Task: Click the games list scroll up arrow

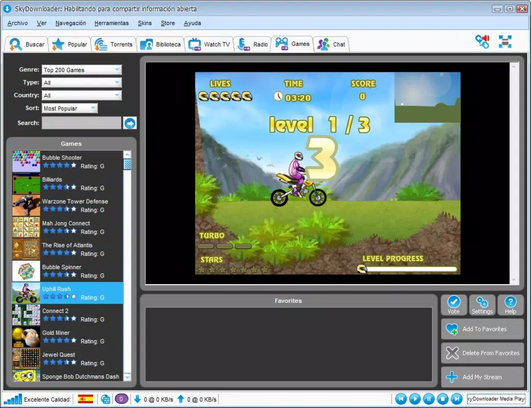Action: (127, 155)
